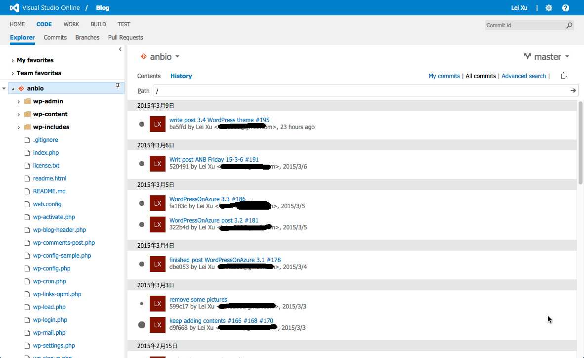The width and height of the screenshot is (584, 358).
Task: Open the settings gear icon
Action: (x=548, y=8)
